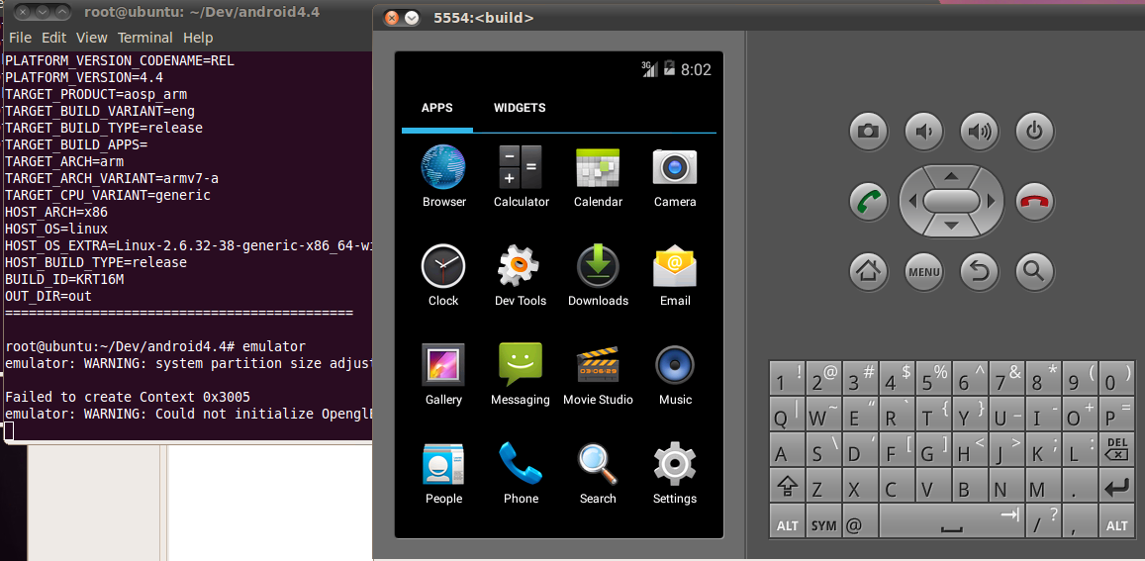Click the Enter key on emulator keyboard
Image resolution: width=1145 pixels, height=561 pixels.
[1116, 486]
